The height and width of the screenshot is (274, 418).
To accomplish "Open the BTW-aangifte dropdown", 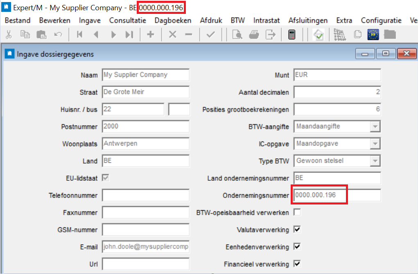I will point(375,127).
